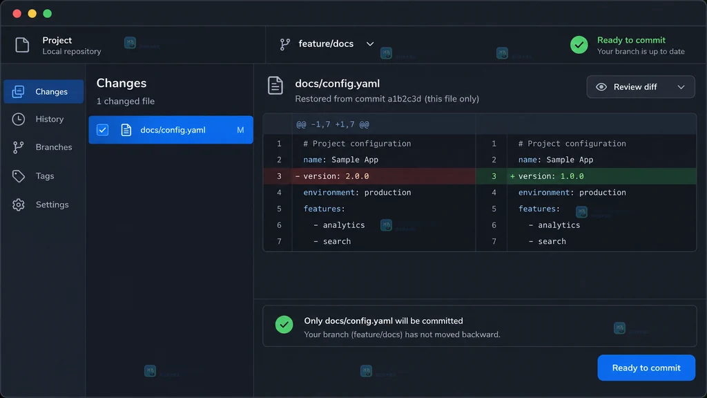Click the Tags label icon
This screenshot has height=398, width=707.
(18, 176)
